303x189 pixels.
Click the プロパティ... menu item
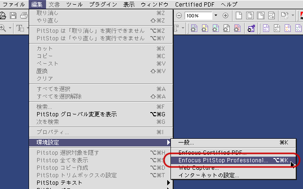coord(101,132)
